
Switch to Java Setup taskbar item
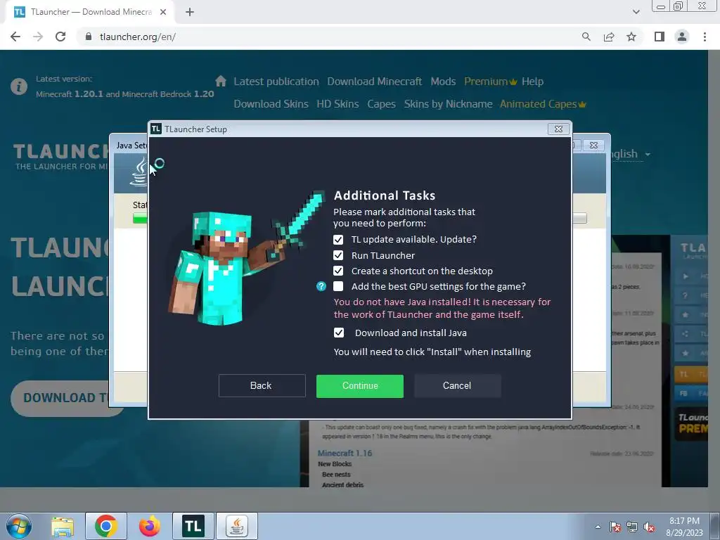point(237,526)
